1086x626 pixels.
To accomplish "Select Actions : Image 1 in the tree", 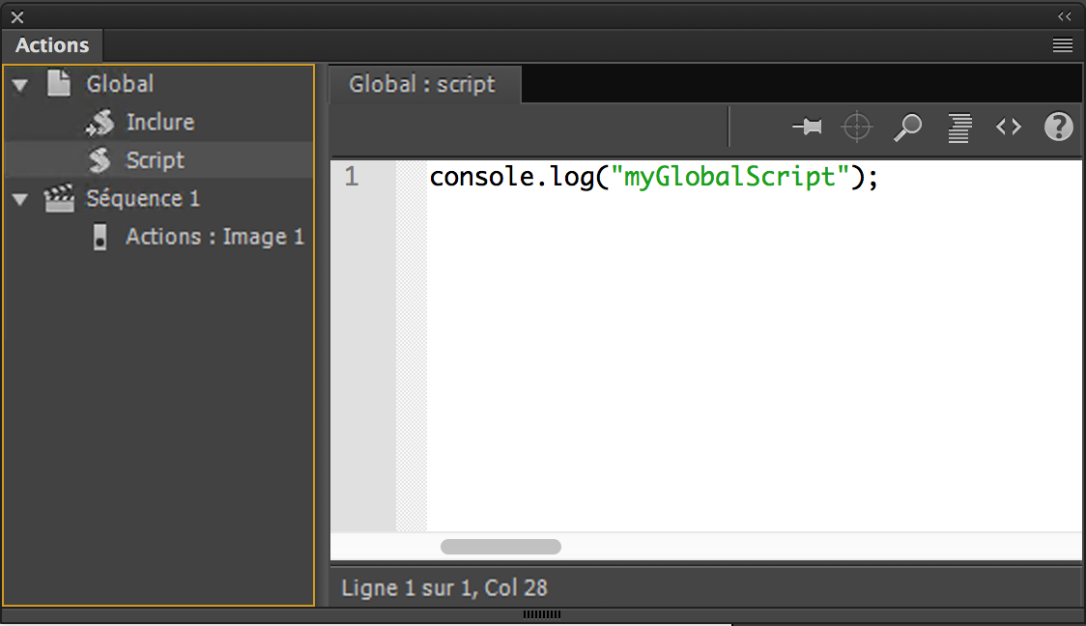I will pyautogui.click(x=214, y=237).
